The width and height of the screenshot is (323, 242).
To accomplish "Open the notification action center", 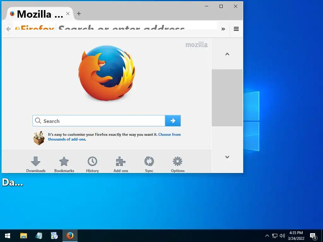I will tap(313, 236).
